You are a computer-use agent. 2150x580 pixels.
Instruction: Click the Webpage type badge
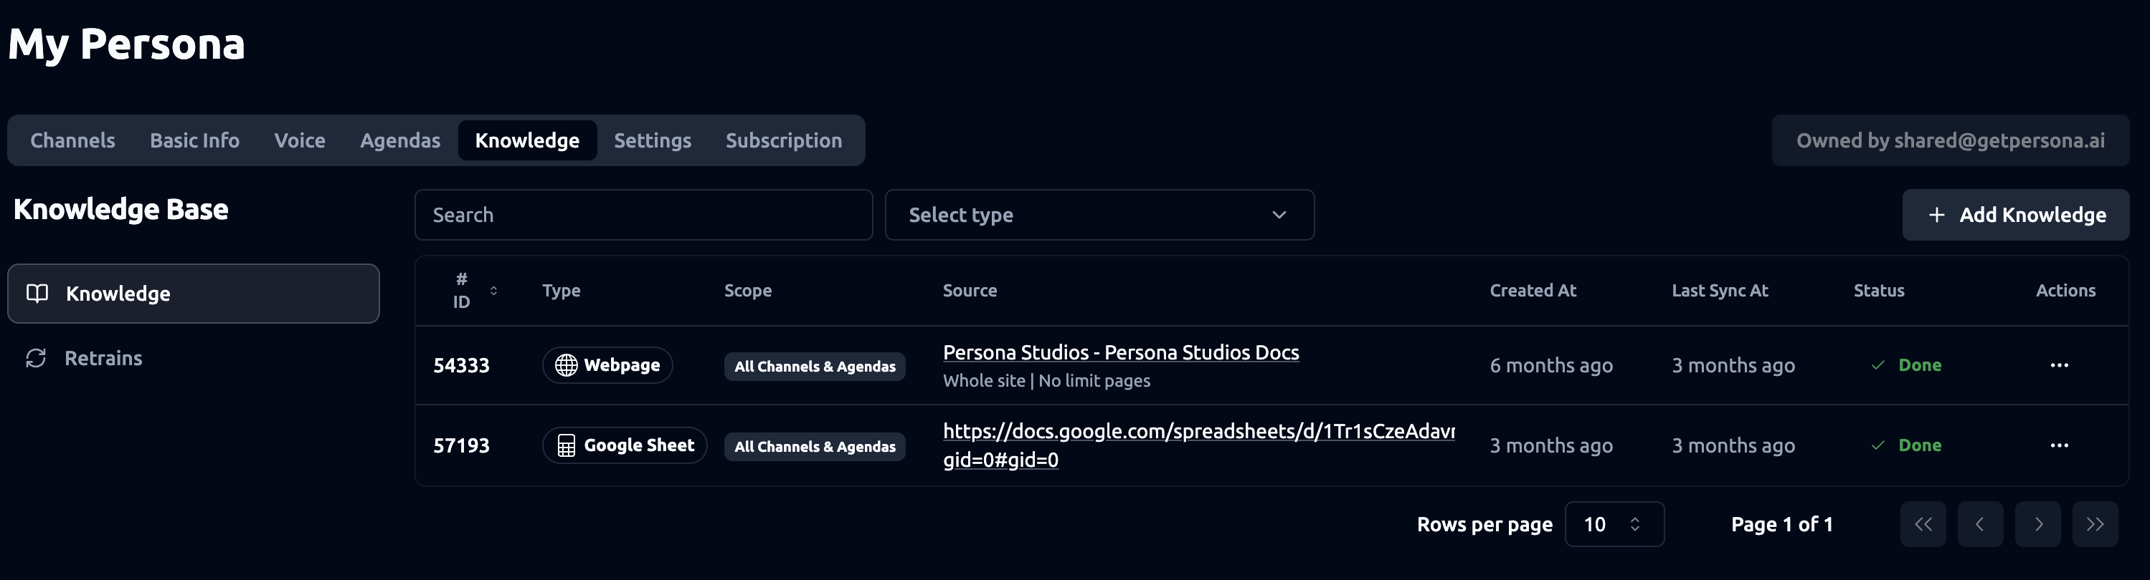(x=607, y=365)
